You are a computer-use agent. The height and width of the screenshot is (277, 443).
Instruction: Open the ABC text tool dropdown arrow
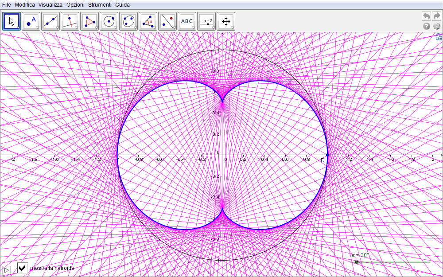point(194,28)
